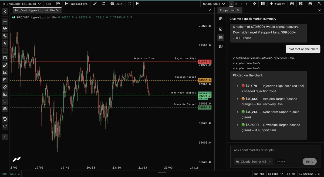Viewport: 324px width, 177px height.
Task: Select the volume profile bars tool
Action: [x=5, y=80]
